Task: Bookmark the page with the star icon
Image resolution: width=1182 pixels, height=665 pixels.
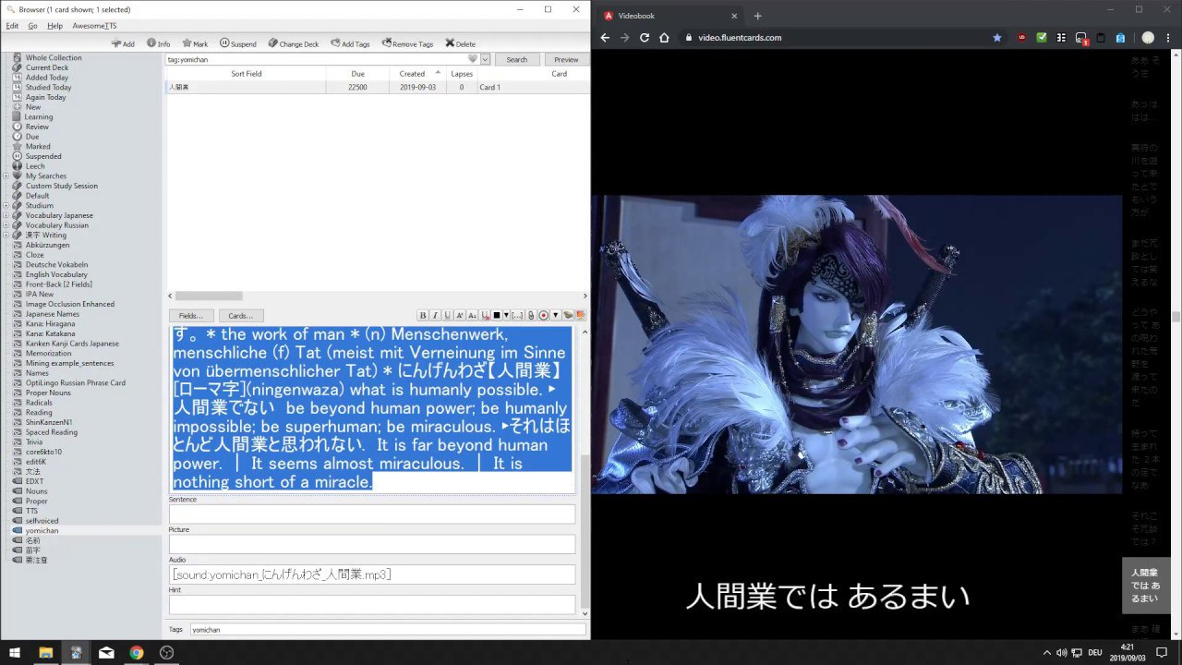Action: click(997, 38)
